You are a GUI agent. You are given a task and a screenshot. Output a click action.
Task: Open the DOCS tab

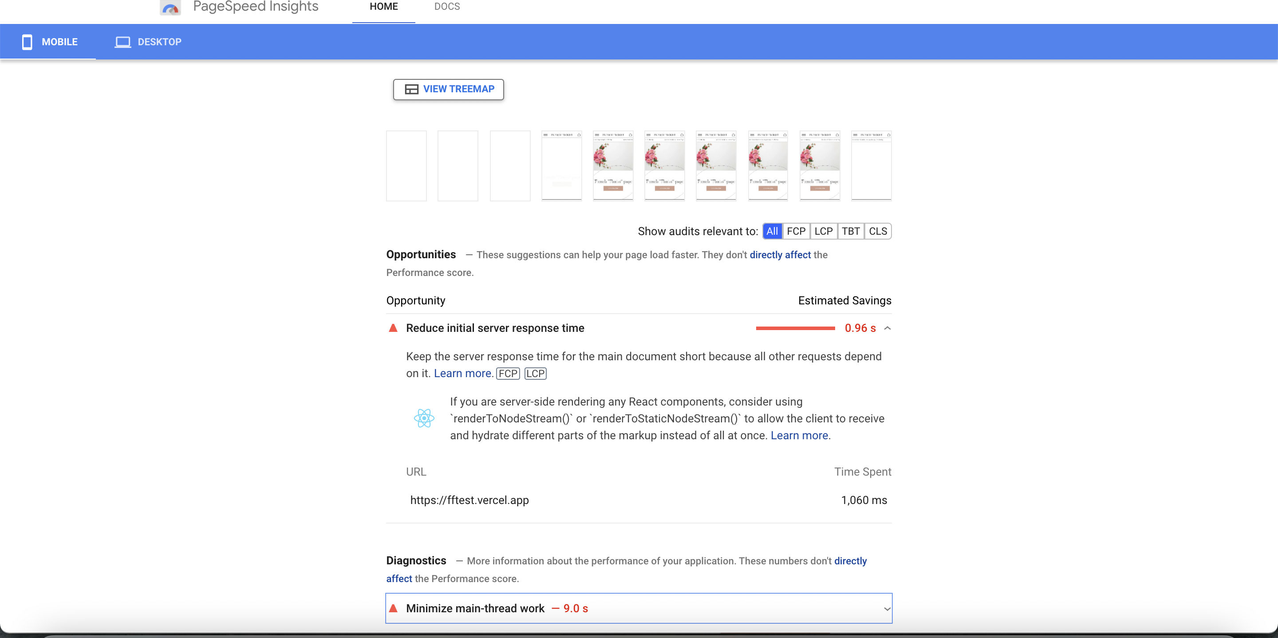coord(446,7)
